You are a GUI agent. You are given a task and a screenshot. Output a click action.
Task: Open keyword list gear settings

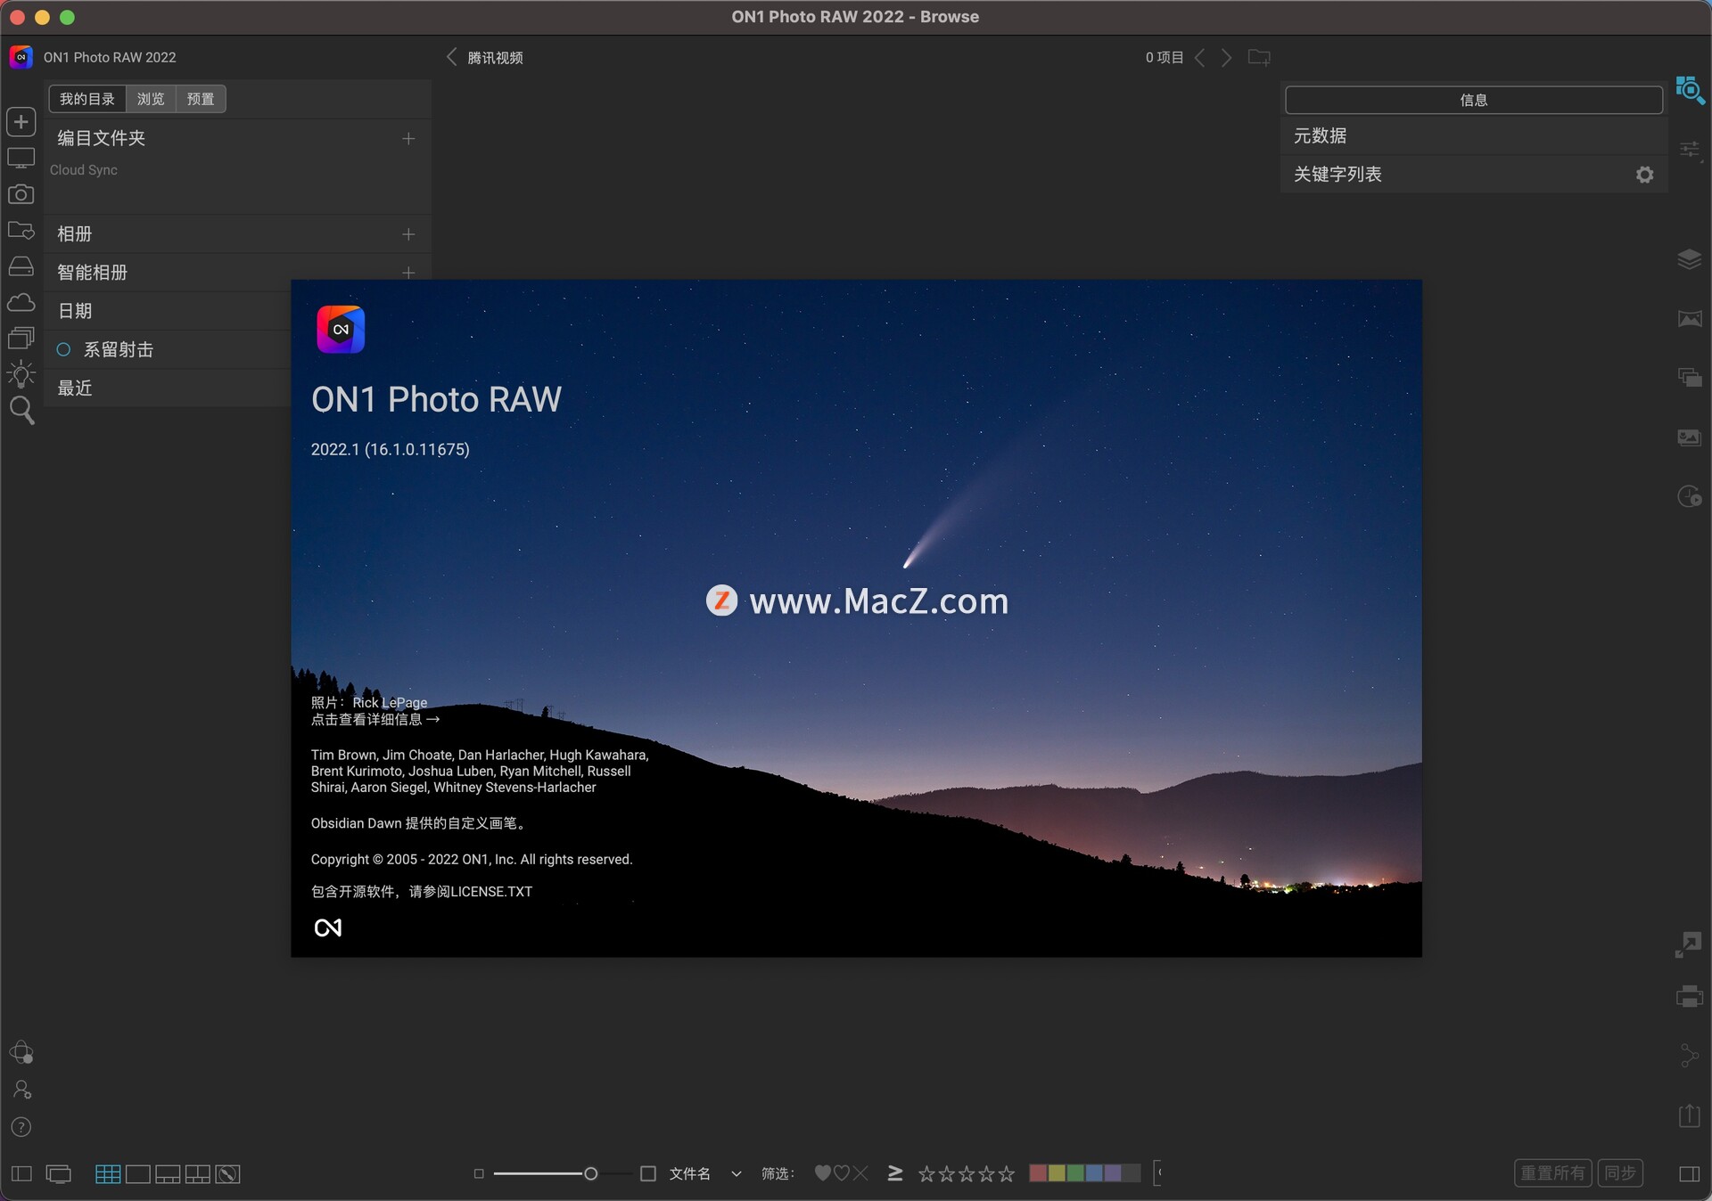[1644, 175]
